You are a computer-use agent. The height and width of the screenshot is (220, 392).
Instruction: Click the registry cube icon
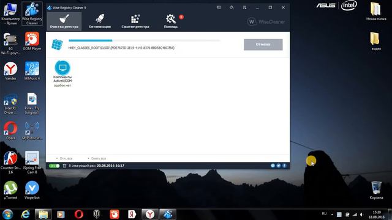57,45
